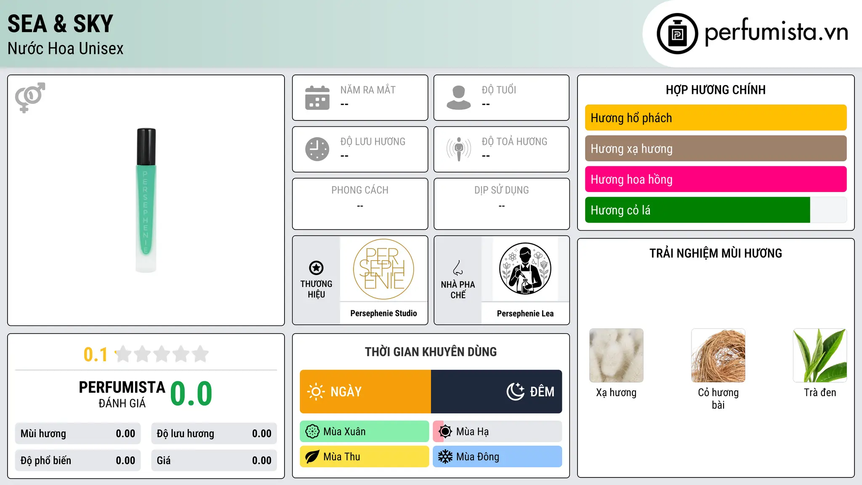Click the DỊP SỬ DỤNG label
This screenshot has width=862, height=485.
tap(501, 190)
